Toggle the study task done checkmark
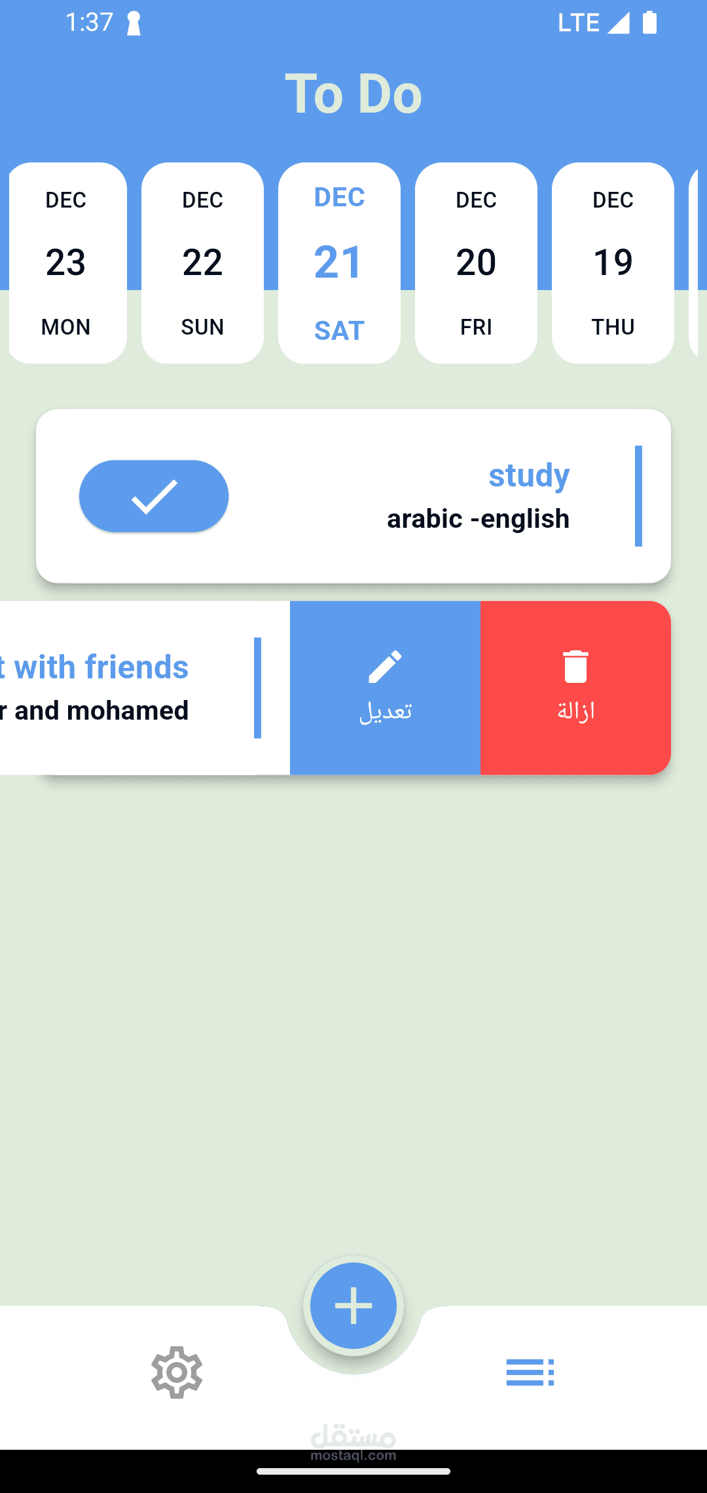The image size is (707, 1493). tap(154, 496)
